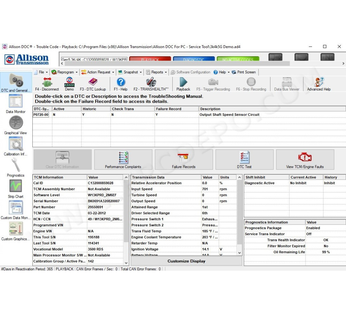Switch to Graphical View in the sidebar
This screenshot has width=346, height=314.
pyautogui.click(x=16, y=125)
